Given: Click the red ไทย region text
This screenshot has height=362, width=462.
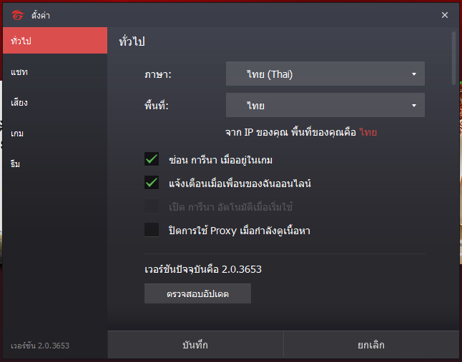Looking at the screenshot, I should pos(368,132).
